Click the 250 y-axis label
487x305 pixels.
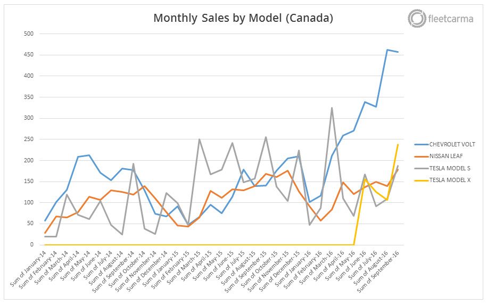point(28,139)
